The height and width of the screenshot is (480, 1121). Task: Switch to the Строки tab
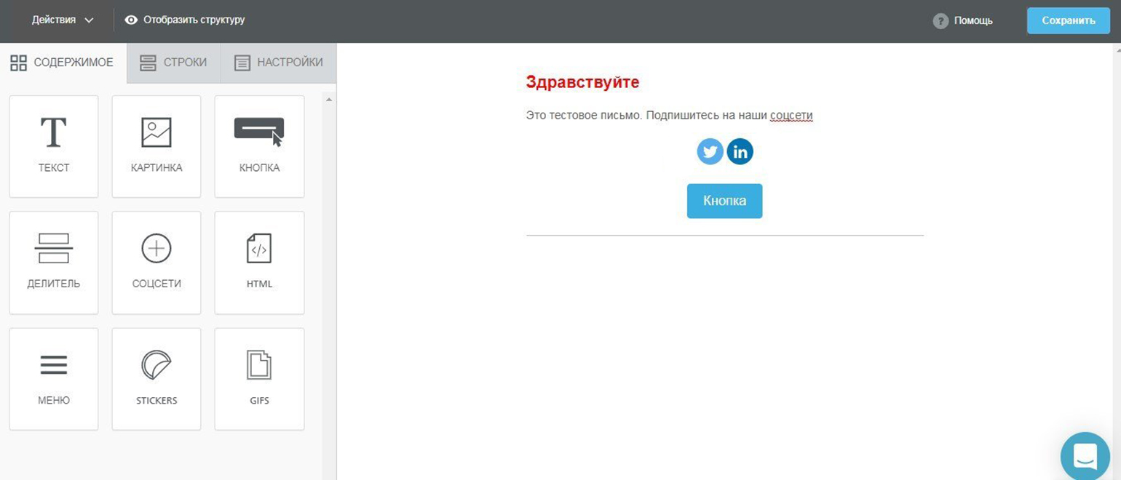click(173, 63)
